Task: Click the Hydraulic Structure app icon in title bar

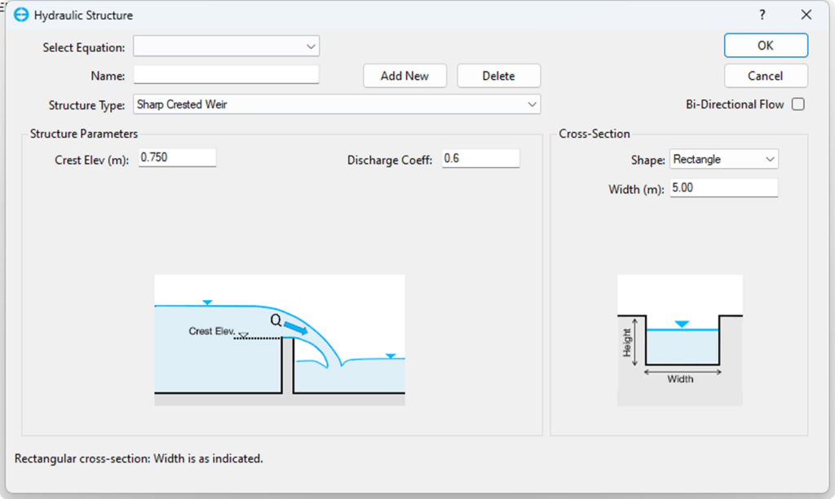Action: tap(22, 15)
